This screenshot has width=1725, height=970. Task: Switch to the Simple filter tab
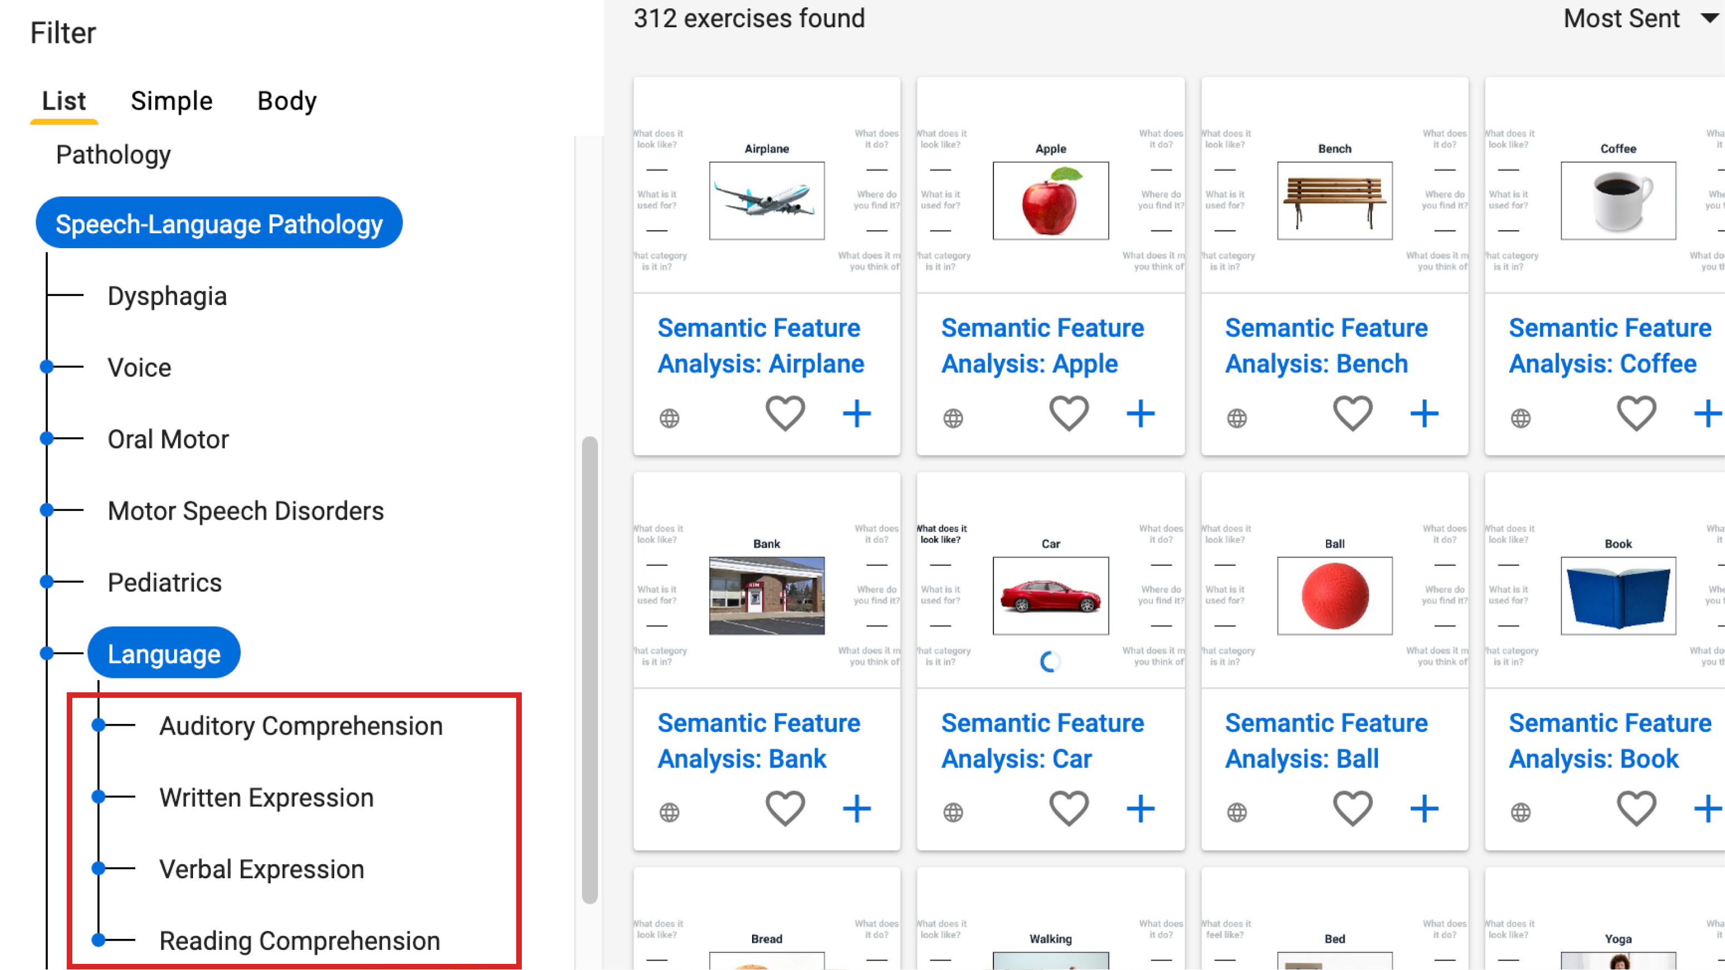(x=171, y=101)
